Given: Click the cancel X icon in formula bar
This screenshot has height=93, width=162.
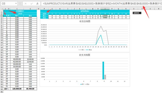Looking at the screenshot, I should 26,4.
